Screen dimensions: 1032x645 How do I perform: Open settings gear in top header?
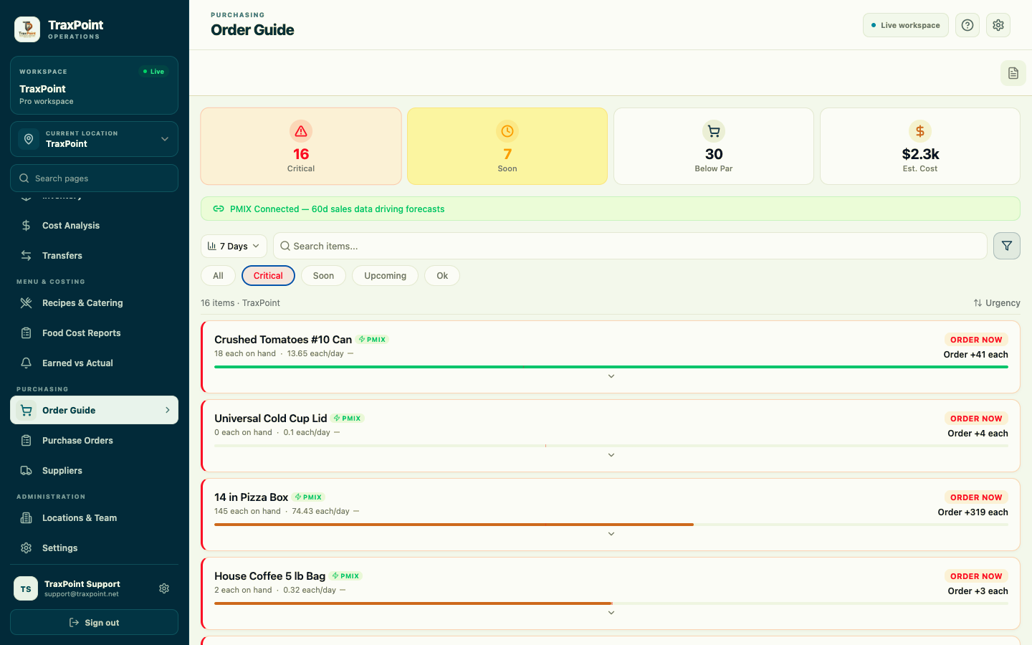pos(998,25)
